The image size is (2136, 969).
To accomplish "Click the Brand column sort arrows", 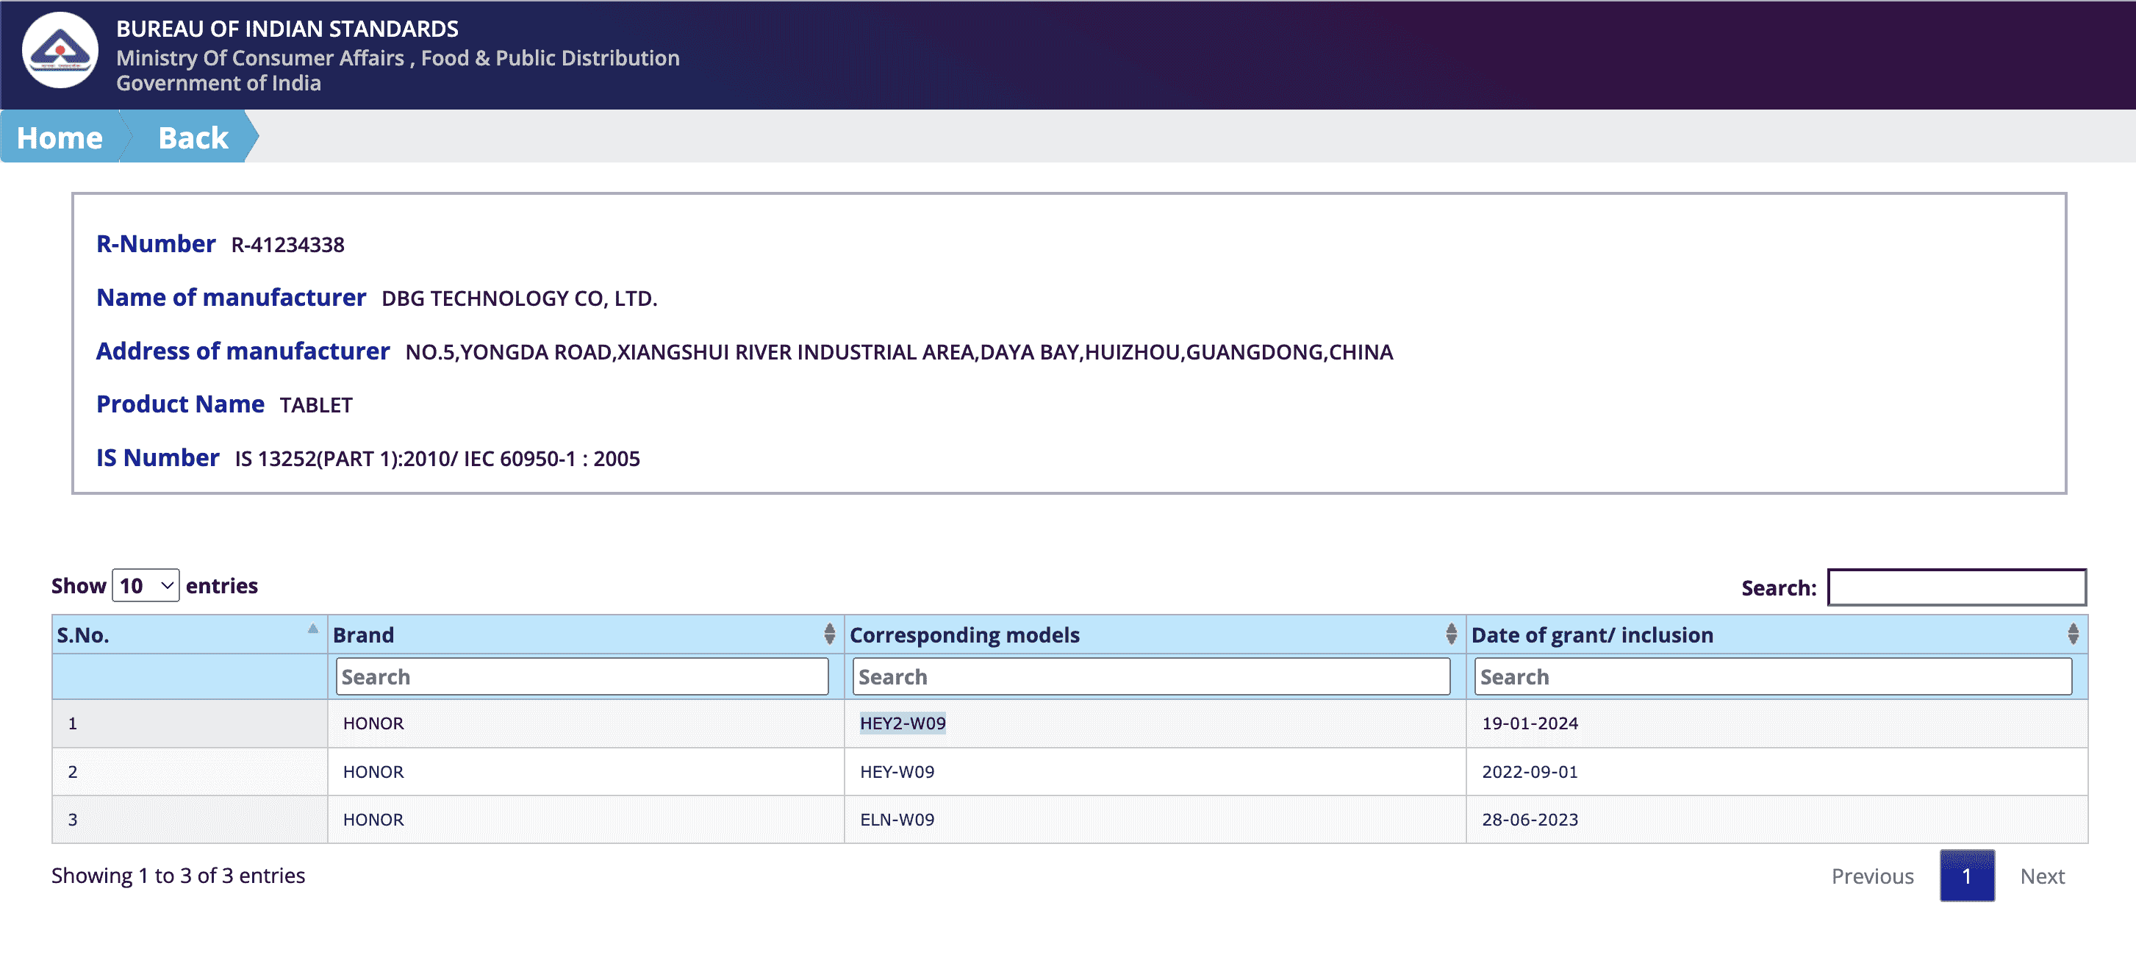I will click(829, 634).
